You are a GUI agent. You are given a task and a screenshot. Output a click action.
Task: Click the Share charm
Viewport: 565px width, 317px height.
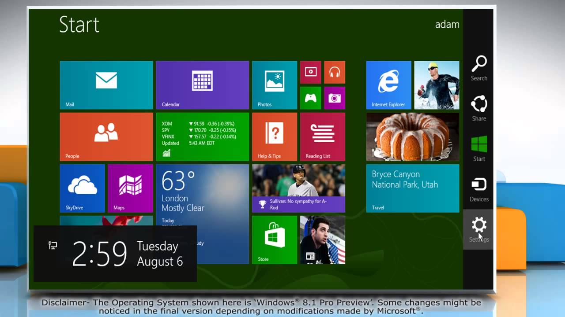[479, 108]
